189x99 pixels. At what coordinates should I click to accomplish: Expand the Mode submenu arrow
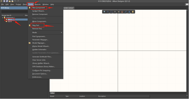(61, 33)
